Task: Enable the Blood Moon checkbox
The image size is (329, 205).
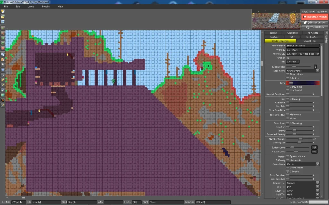Action: [288, 74]
